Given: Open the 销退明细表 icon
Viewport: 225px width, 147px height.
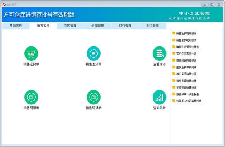Looking at the screenshot, I should point(93,97).
